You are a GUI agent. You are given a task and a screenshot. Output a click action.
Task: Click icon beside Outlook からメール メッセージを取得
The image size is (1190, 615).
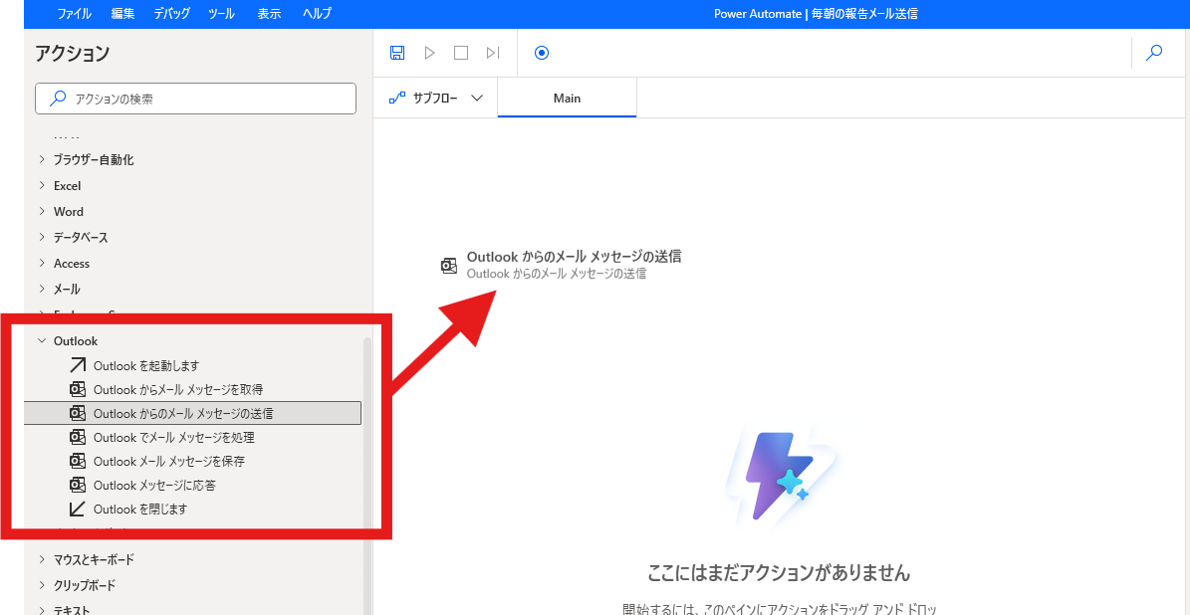point(78,389)
